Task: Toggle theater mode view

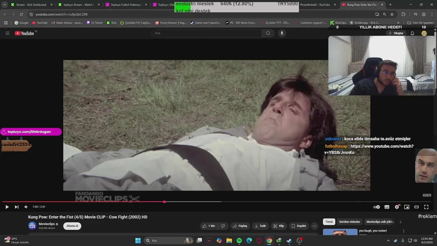Action: [x=417, y=207]
